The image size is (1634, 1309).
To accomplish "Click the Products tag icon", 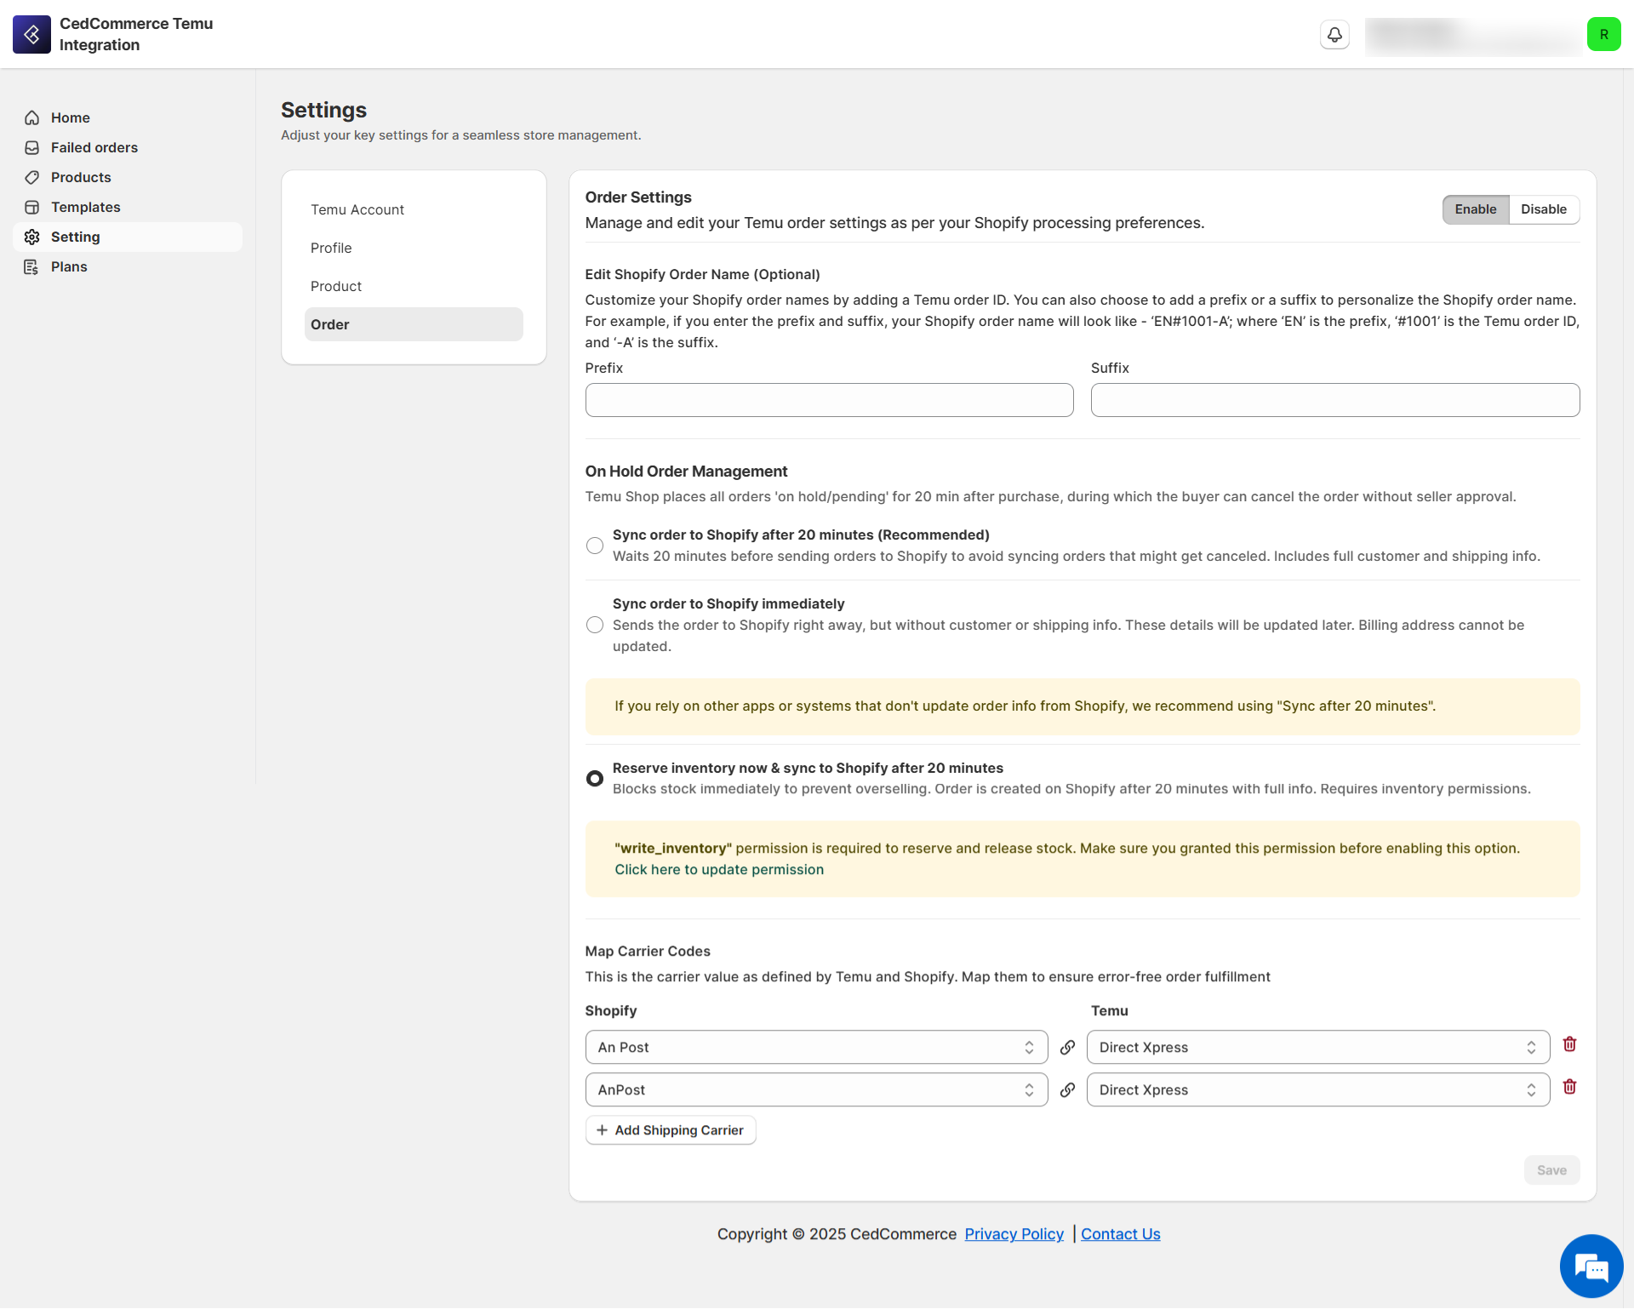I will click(32, 177).
